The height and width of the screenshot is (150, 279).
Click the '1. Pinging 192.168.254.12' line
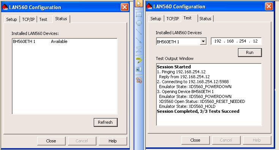[x=181, y=72]
